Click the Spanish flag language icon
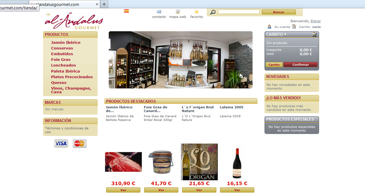Viewport: 365px width, 193px height. pos(126,11)
